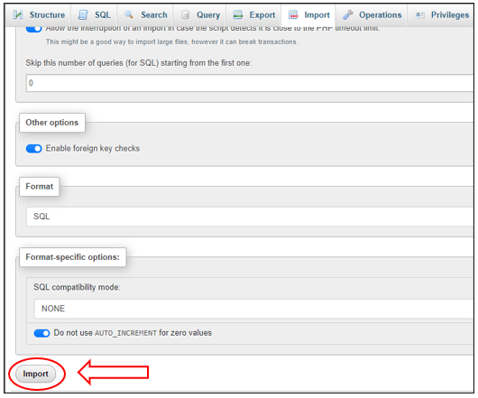Image resolution: width=478 pixels, height=398 pixels.
Task: Click the Structure tab icon
Action: (18, 14)
